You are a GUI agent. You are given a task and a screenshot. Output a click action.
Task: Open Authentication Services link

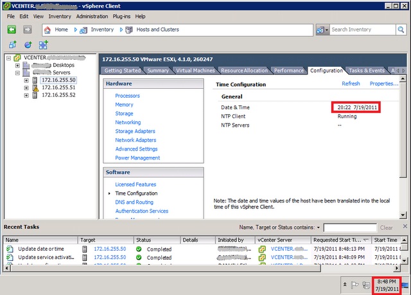pyautogui.click(x=142, y=211)
